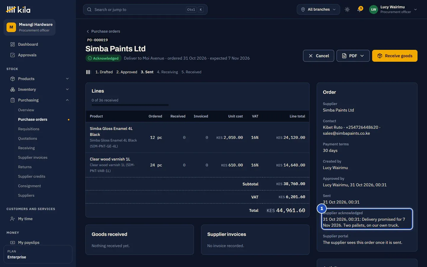Click the Cancel button

(318, 56)
